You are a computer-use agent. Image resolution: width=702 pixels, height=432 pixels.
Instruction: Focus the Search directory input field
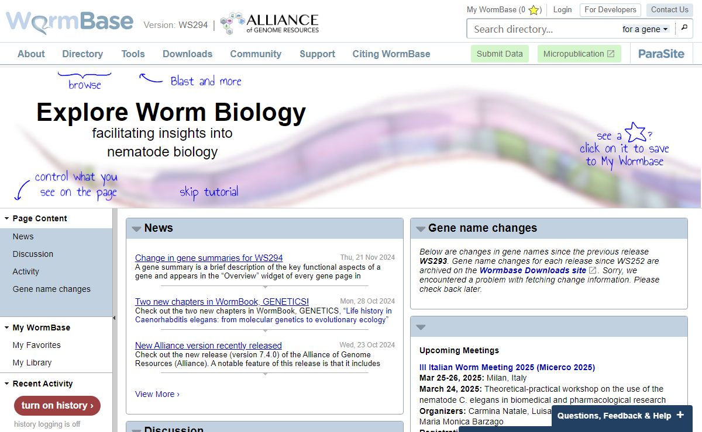tap(544, 29)
